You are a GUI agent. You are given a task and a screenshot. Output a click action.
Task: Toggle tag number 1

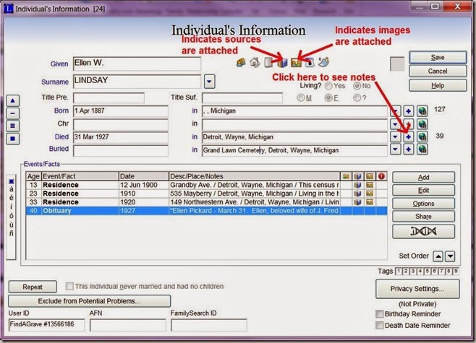tap(399, 272)
